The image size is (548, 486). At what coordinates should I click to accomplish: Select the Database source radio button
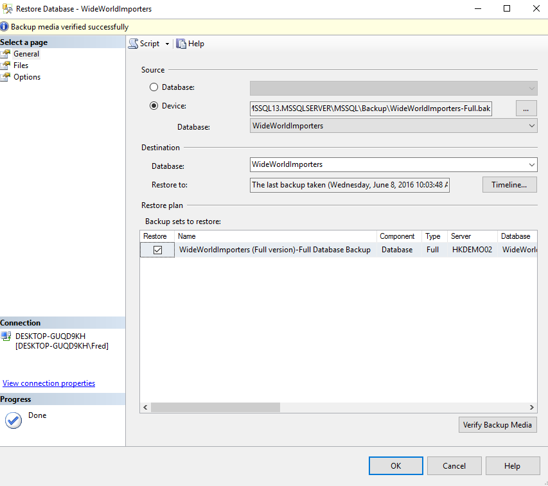tap(154, 87)
